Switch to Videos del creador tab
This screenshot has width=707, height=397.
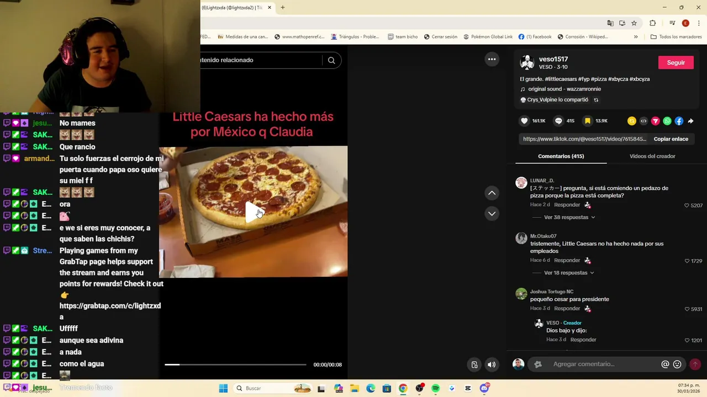(652, 156)
